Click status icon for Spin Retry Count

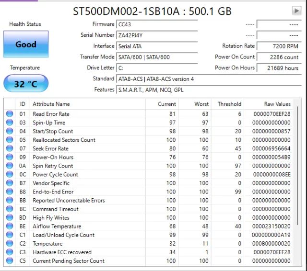click(10, 166)
